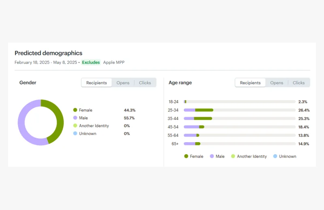Click the 45-54 row label
The image size is (324, 210).
pos(173,127)
